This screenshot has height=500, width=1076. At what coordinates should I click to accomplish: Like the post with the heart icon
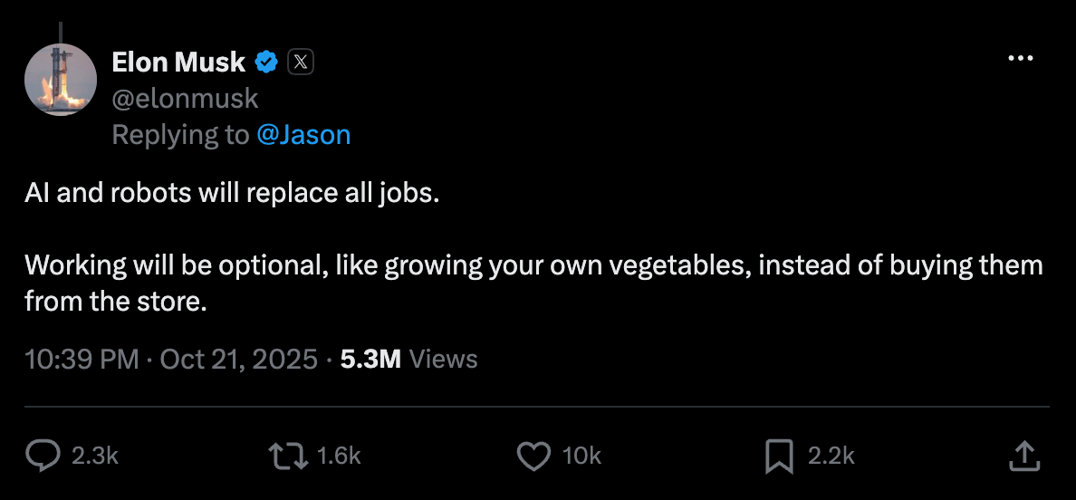click(533, 457)
